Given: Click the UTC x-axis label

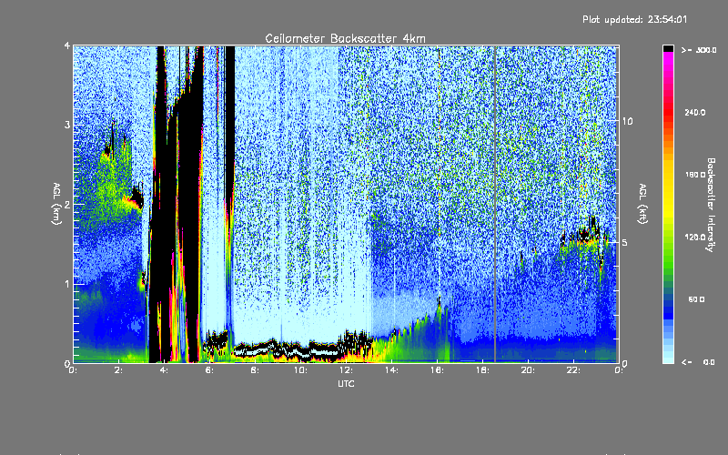Looking at the screenshot, I should coord(346,383).
